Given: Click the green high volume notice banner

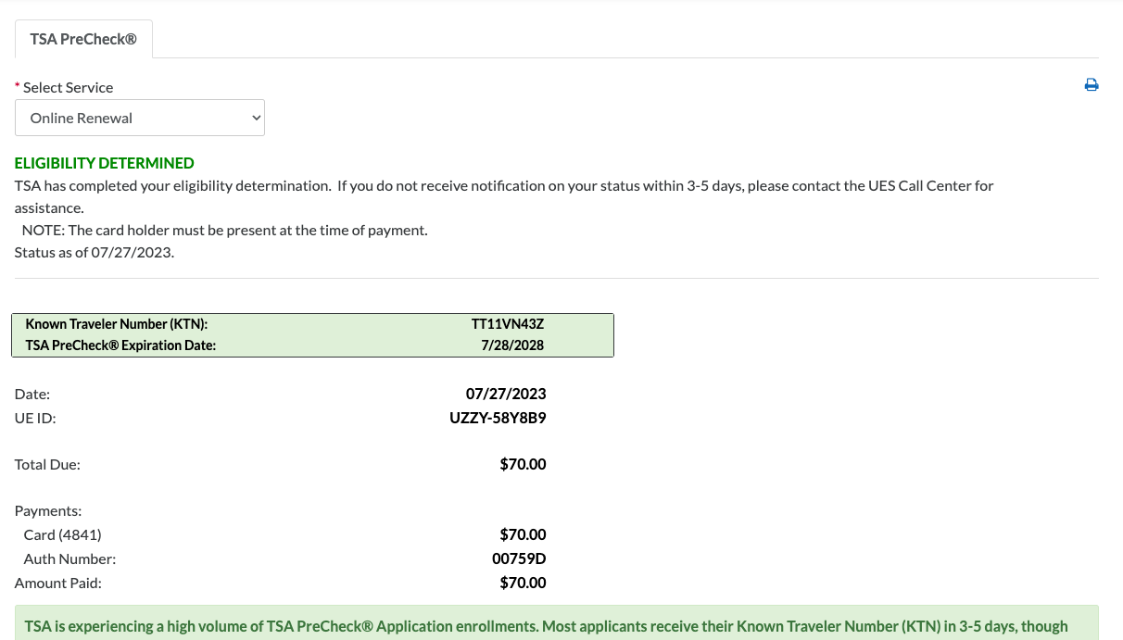Looking at the screenshot, I should [557, 622].
